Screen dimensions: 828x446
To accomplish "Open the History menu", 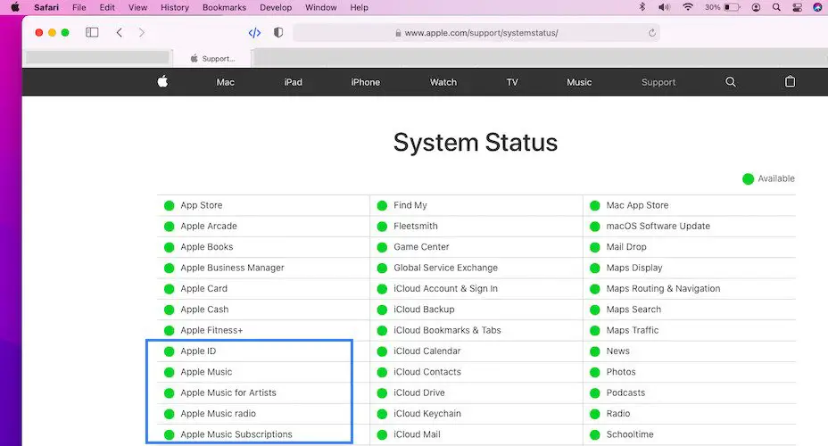I will click(x=175, y=7).
